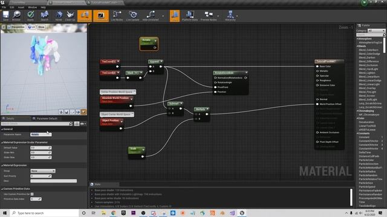Click the Home toolbar icon
387x217 pixels.
pos(59,16)
